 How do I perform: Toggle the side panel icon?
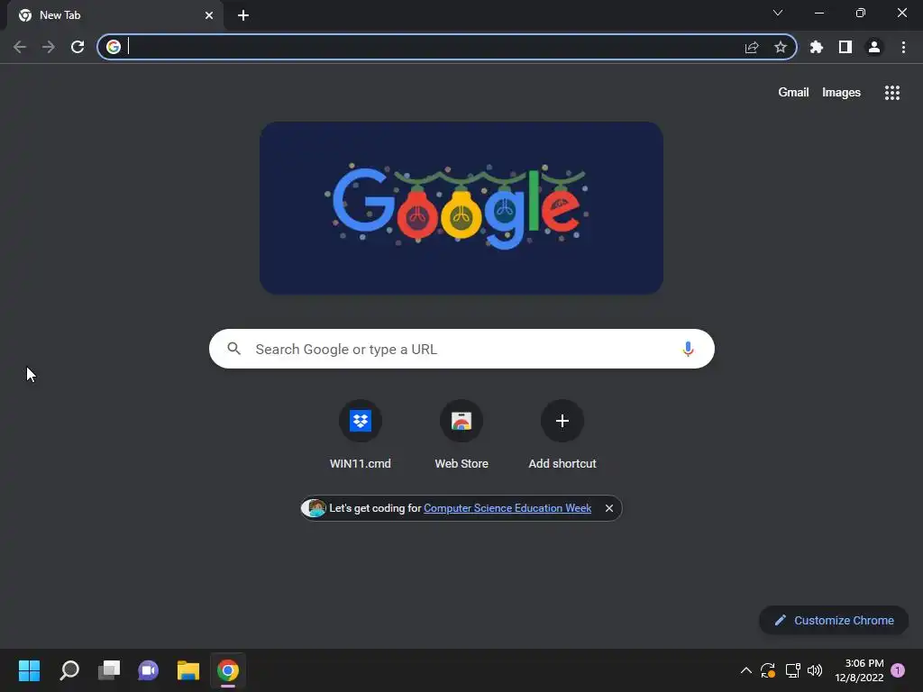845,47
